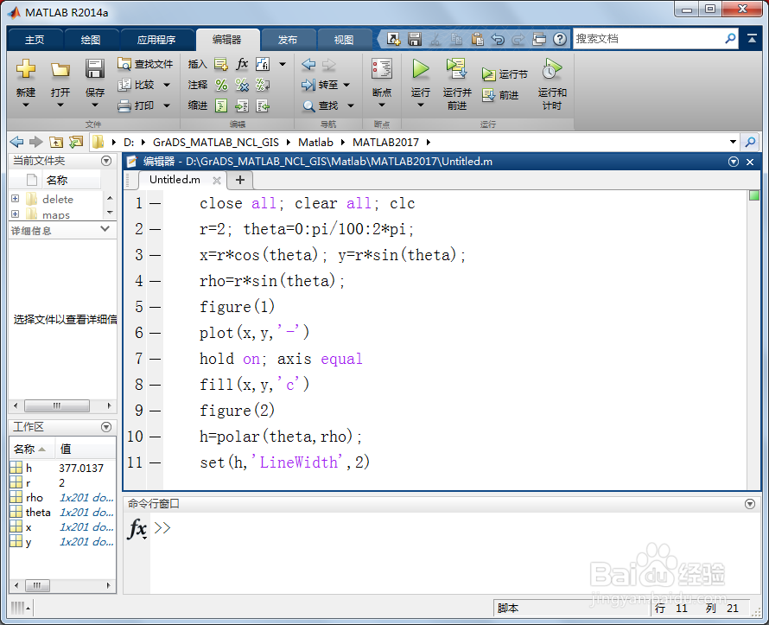The width and height of the screenshot is (769, 625).
Task: Click the wrap comments icon
Action: point(263,85)
